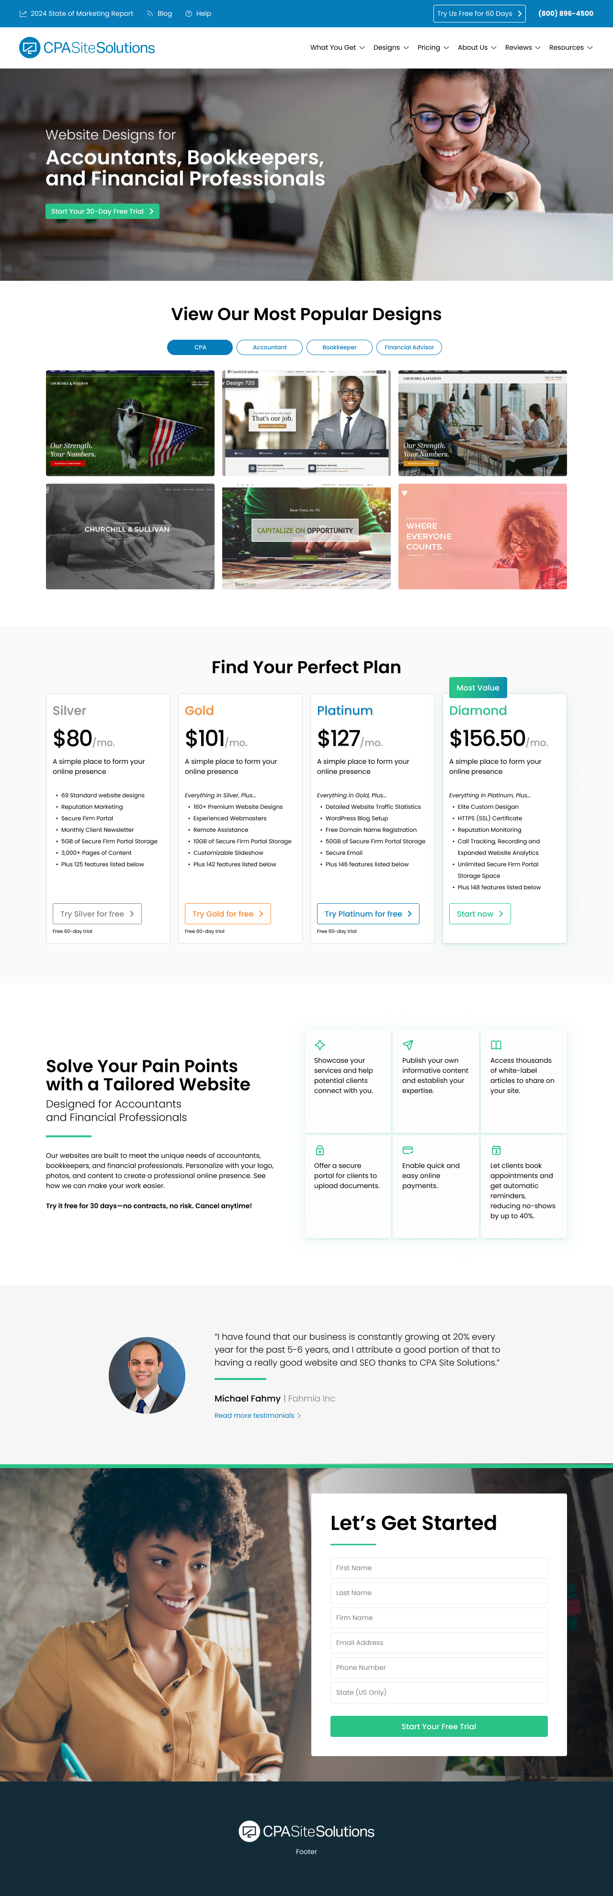Click the chart icon beside State of Marketing Report
The height and width of the screenshot is (1896, 613).
(23, 14)
